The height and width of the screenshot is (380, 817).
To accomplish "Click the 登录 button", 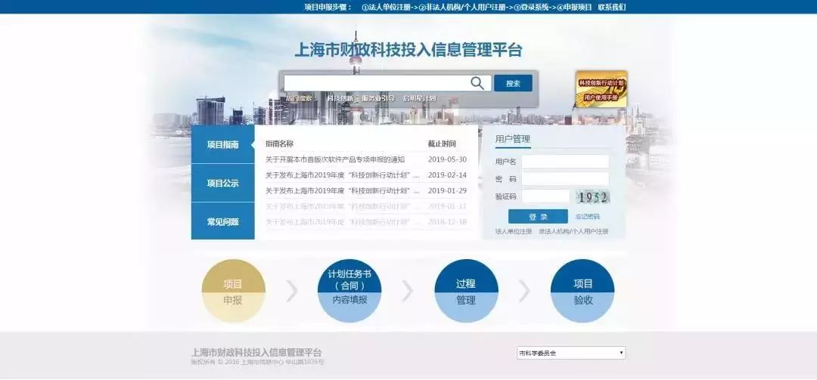I will point(539,217).
